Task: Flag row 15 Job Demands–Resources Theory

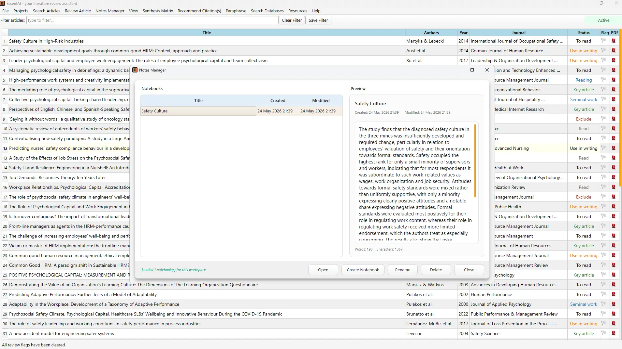Action: coord(604,177)
